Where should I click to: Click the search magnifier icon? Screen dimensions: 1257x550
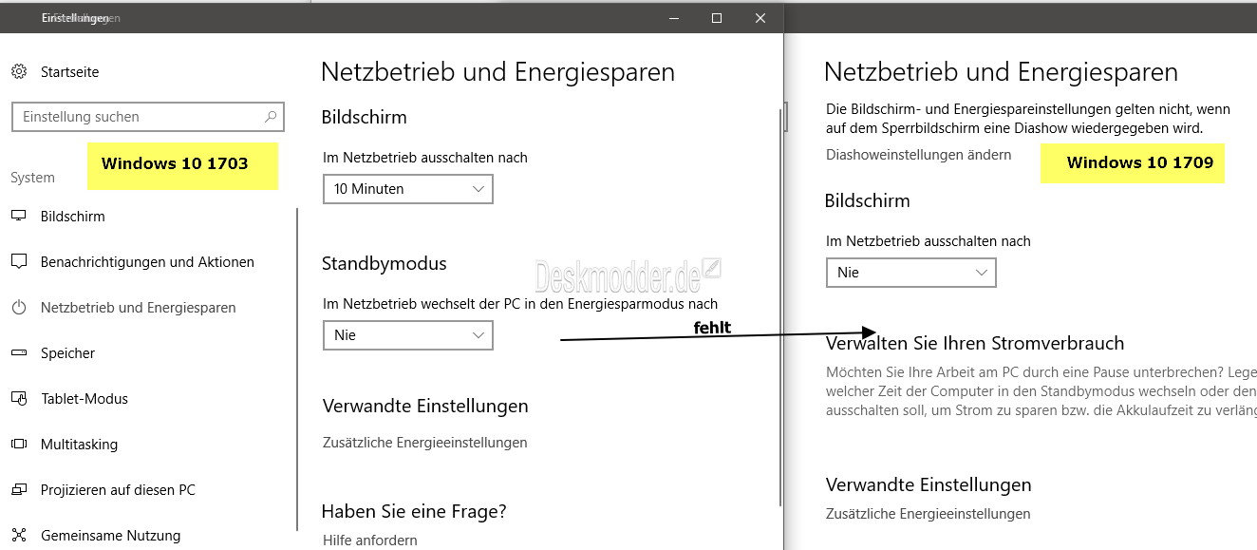pyautogui.click(x=271, y=117)
